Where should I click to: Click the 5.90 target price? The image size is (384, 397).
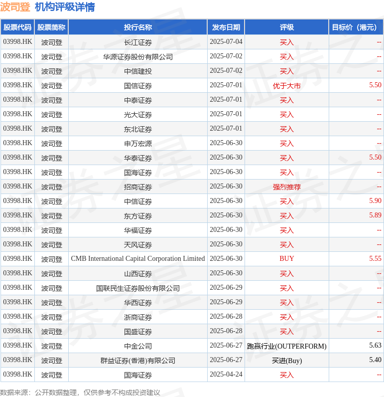375,200
